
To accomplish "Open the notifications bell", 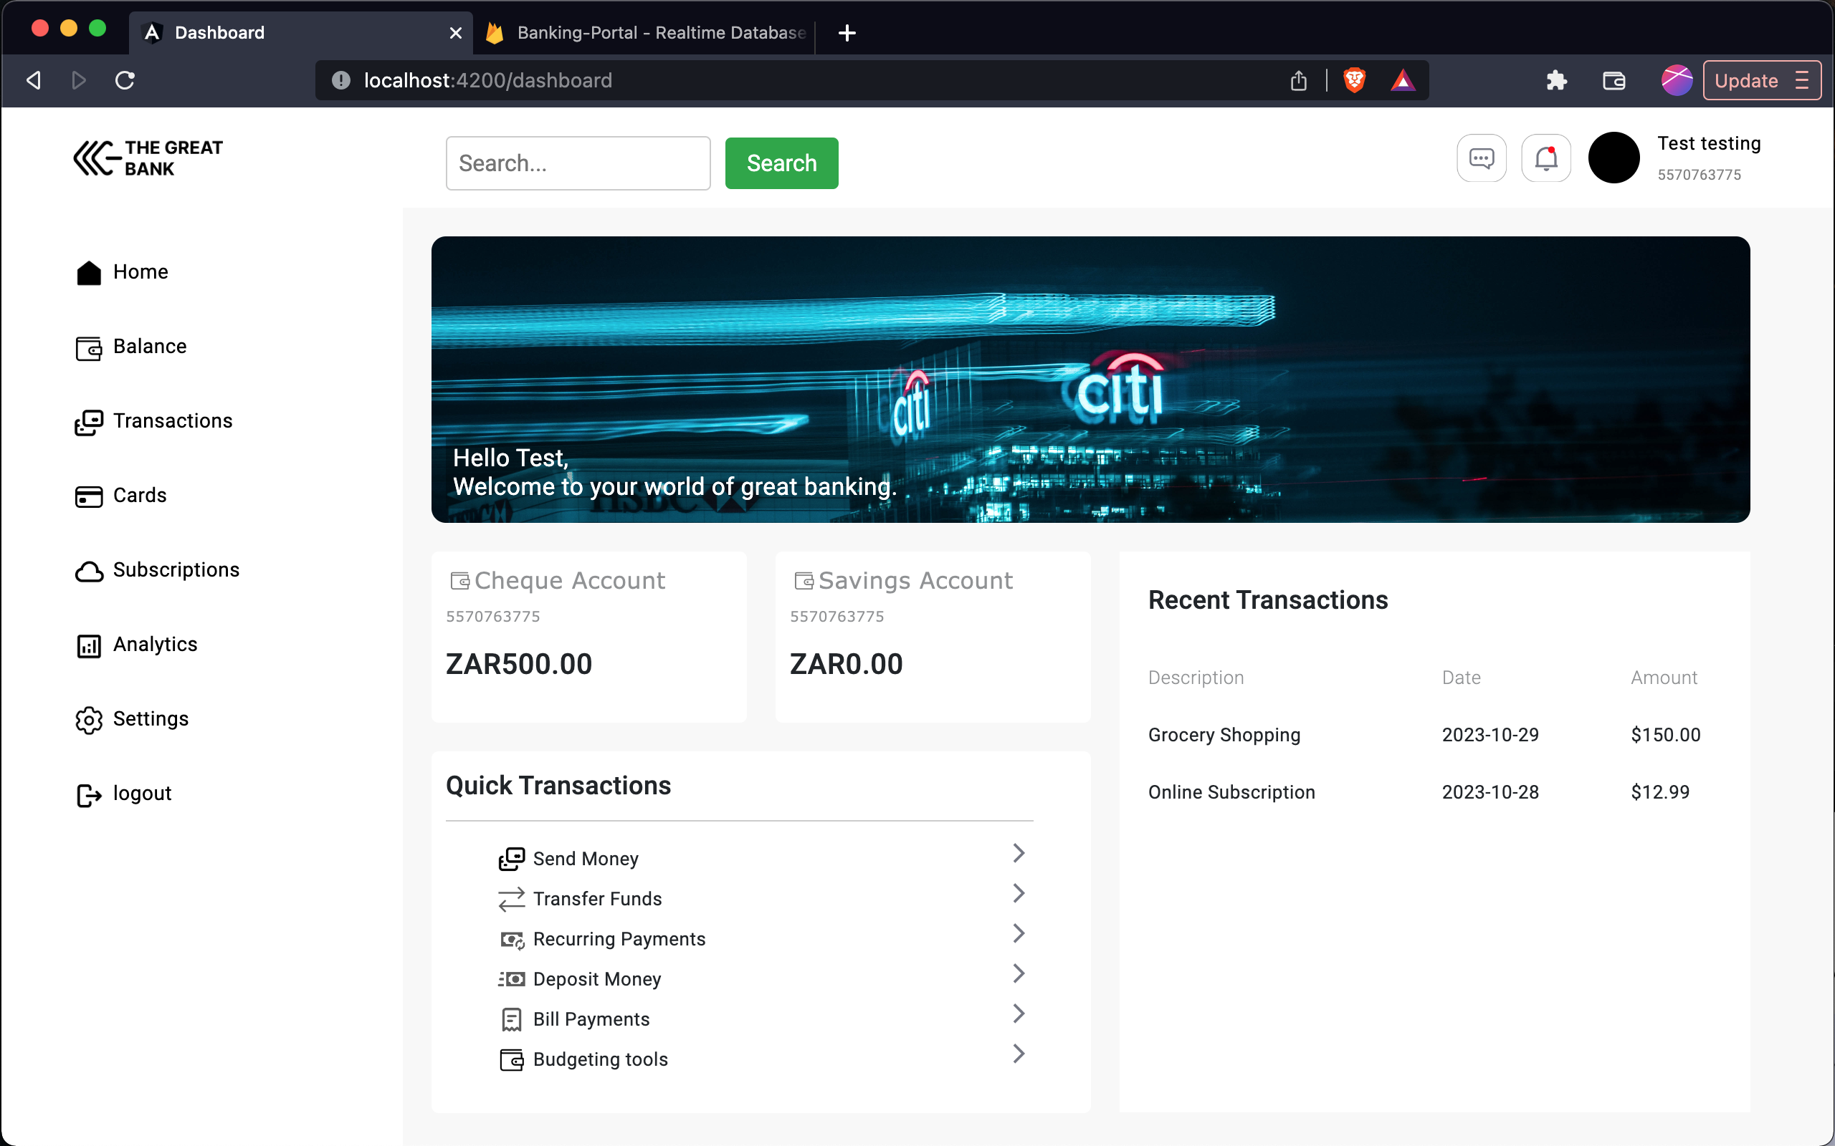I will tap(1545, 158).
